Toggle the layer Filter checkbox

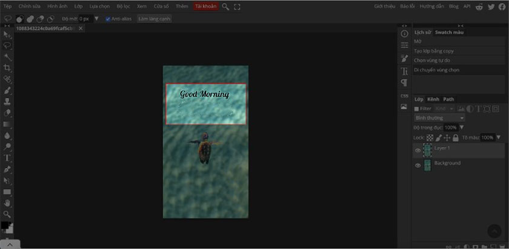(416, 109)
